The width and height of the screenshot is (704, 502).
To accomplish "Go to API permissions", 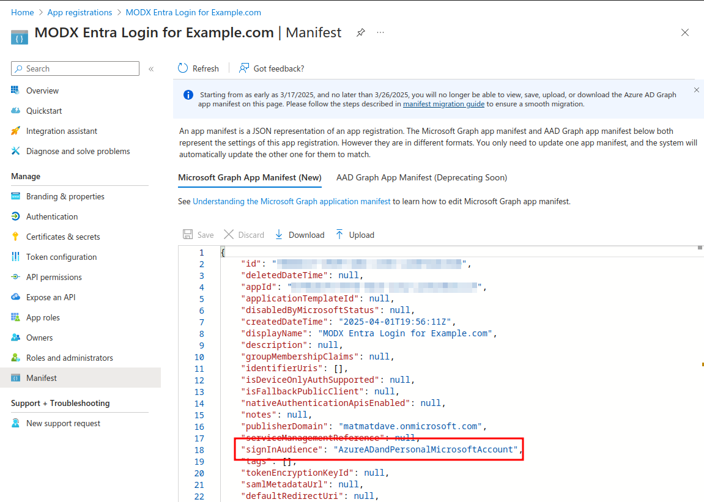I will click(54, 278).
